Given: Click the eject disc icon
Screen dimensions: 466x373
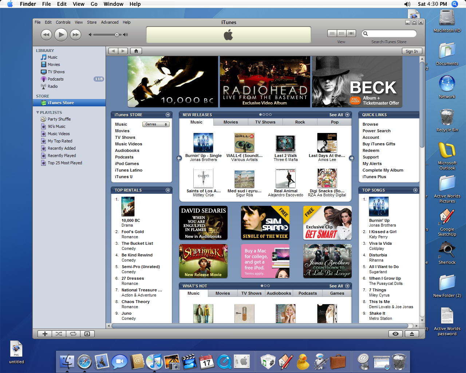Looking at the screenshot, I should (412, 334).
